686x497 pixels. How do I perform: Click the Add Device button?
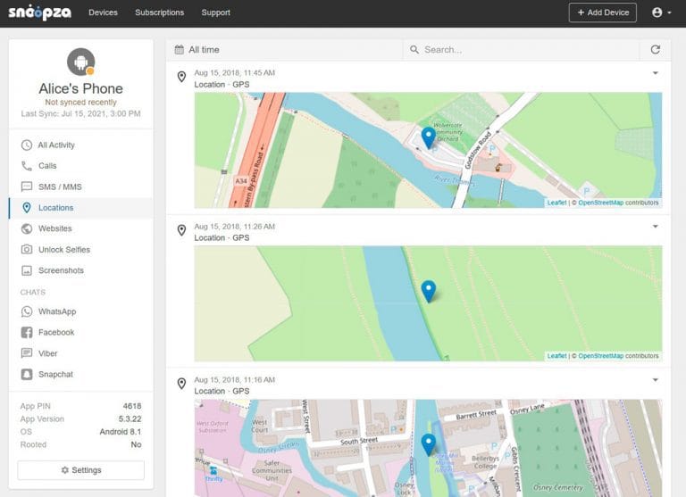pyautogui.click(x=602, y=12)
